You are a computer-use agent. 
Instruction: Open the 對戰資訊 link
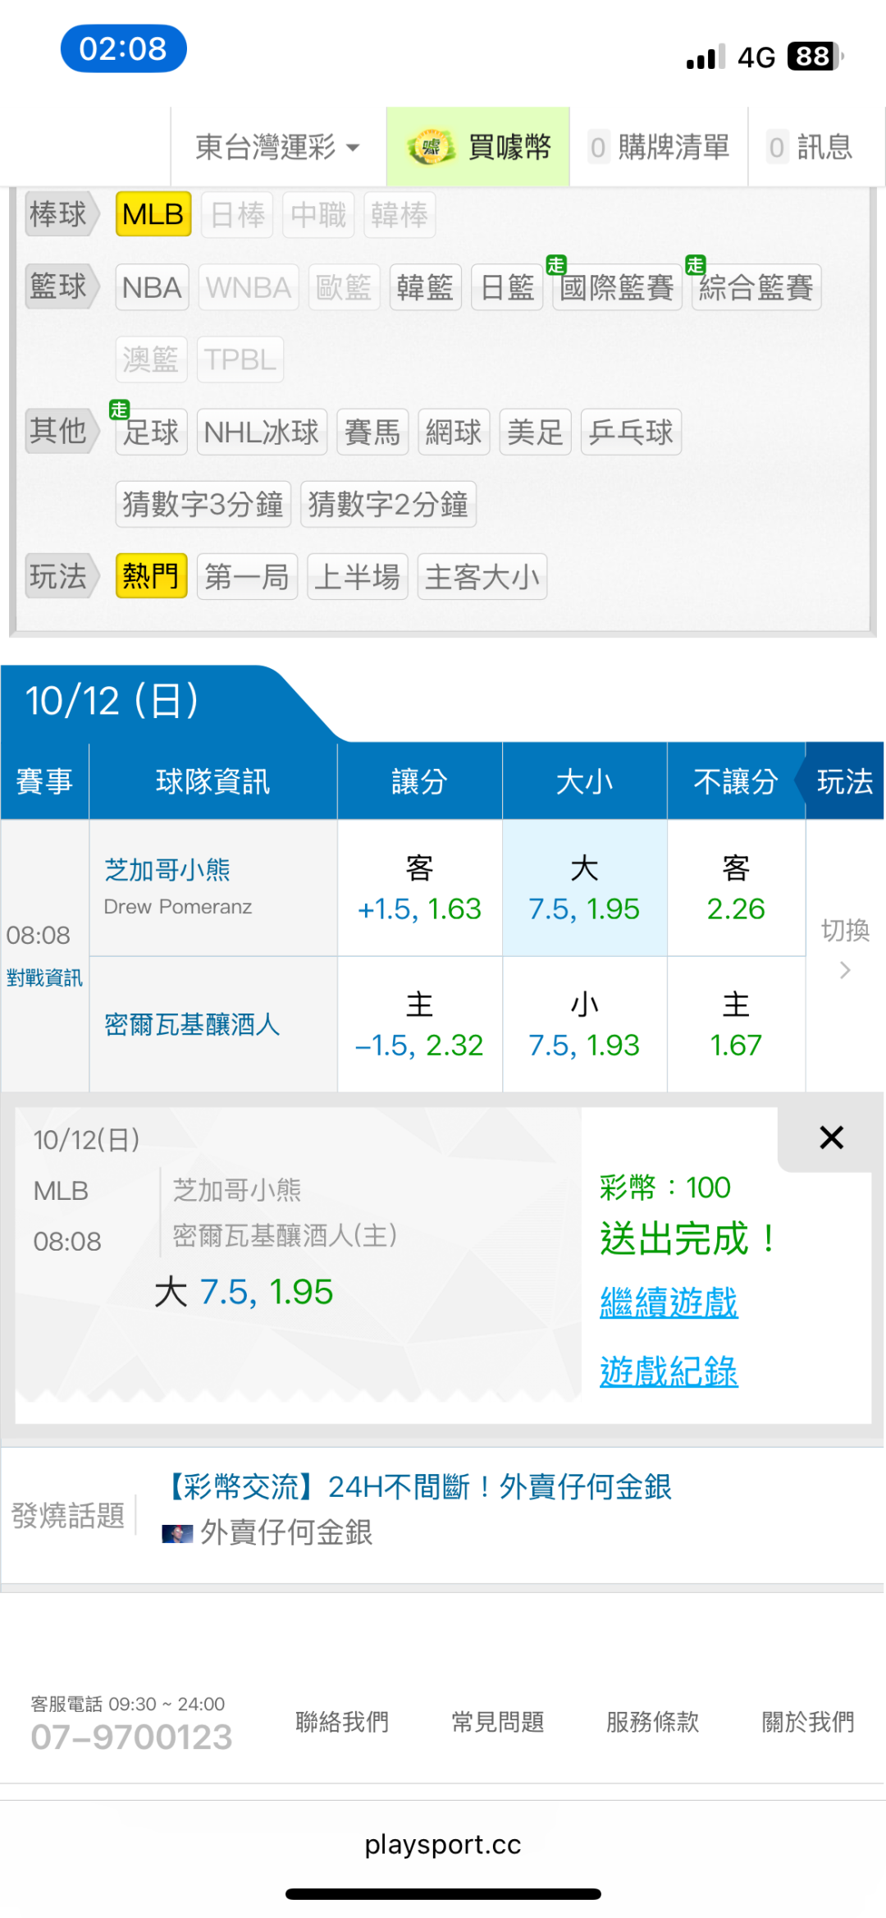click(44, 977)
